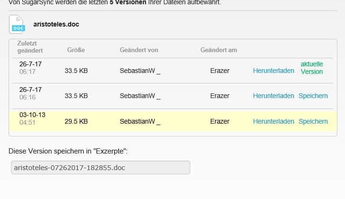Download the 06:17 version via Herunterladen
Screen dimensions: 345x199
(x=273, y=71)
